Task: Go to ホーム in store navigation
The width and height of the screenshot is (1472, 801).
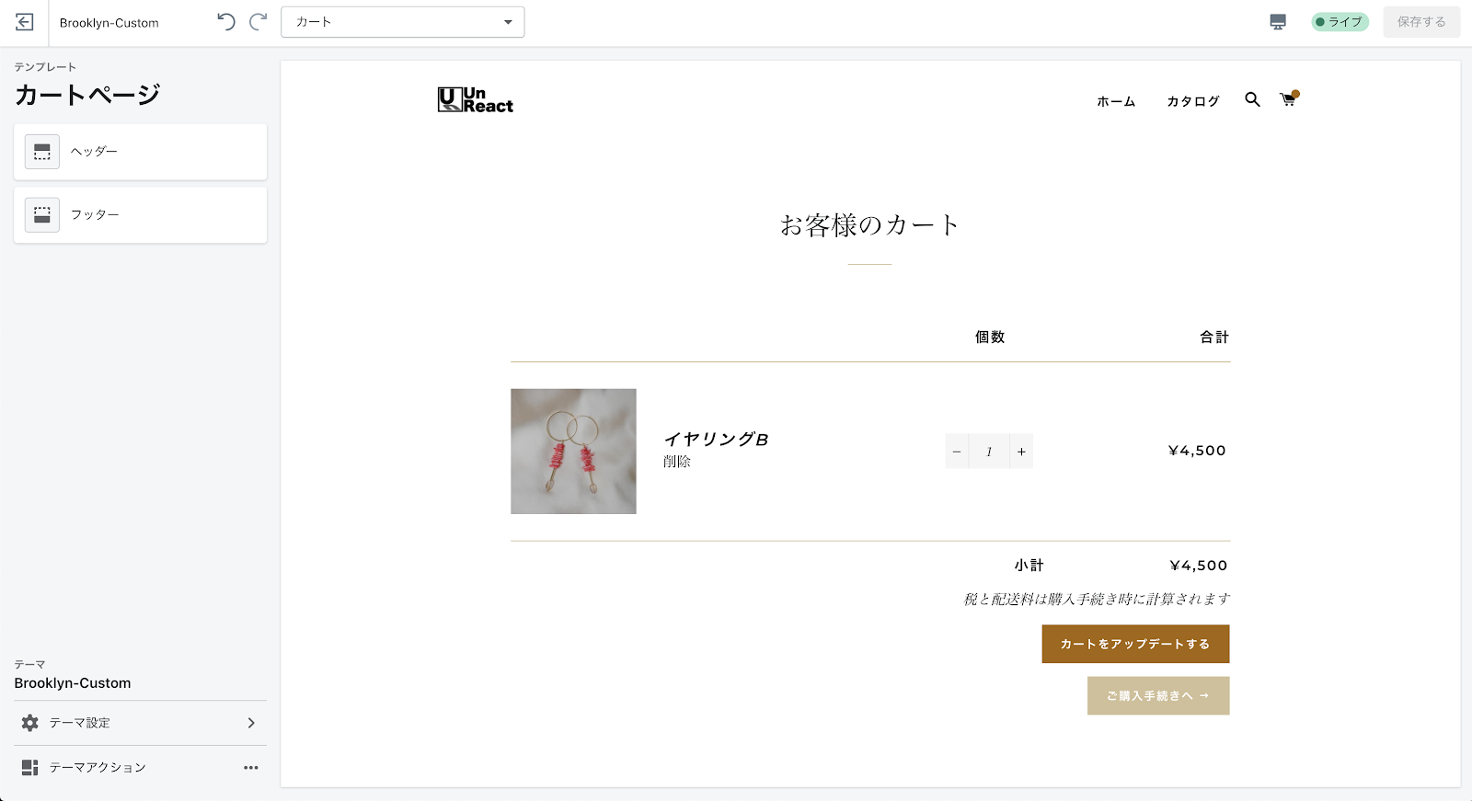Action: pyautogui.click(x=1116, y=102)
